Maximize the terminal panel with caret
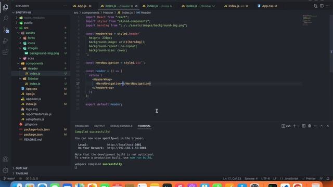Viewport: 333px width, 187px height. (322, 126)
